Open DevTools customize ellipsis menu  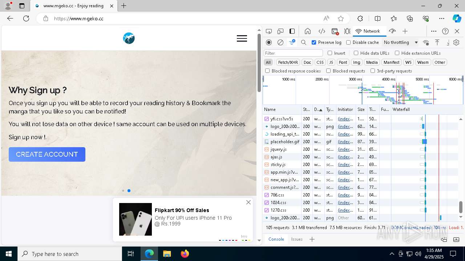pyautogui.click(x=434, y=31)
